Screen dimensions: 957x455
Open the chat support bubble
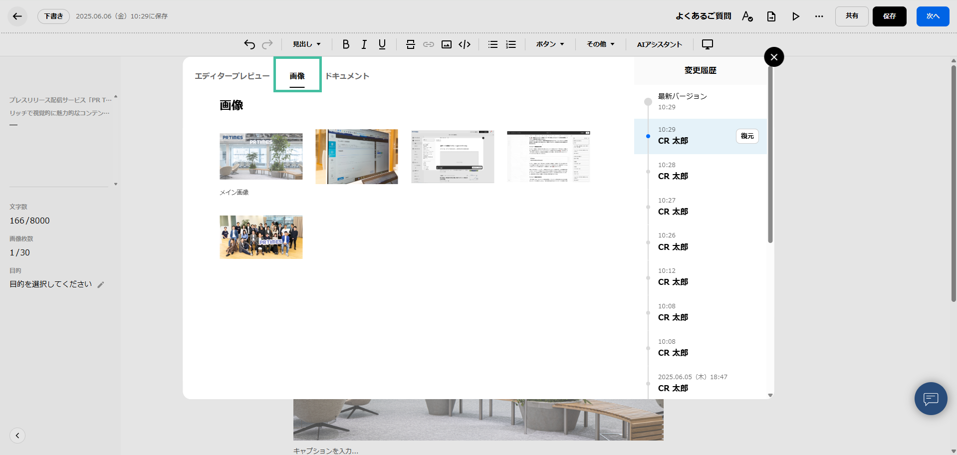pos(931,399)
